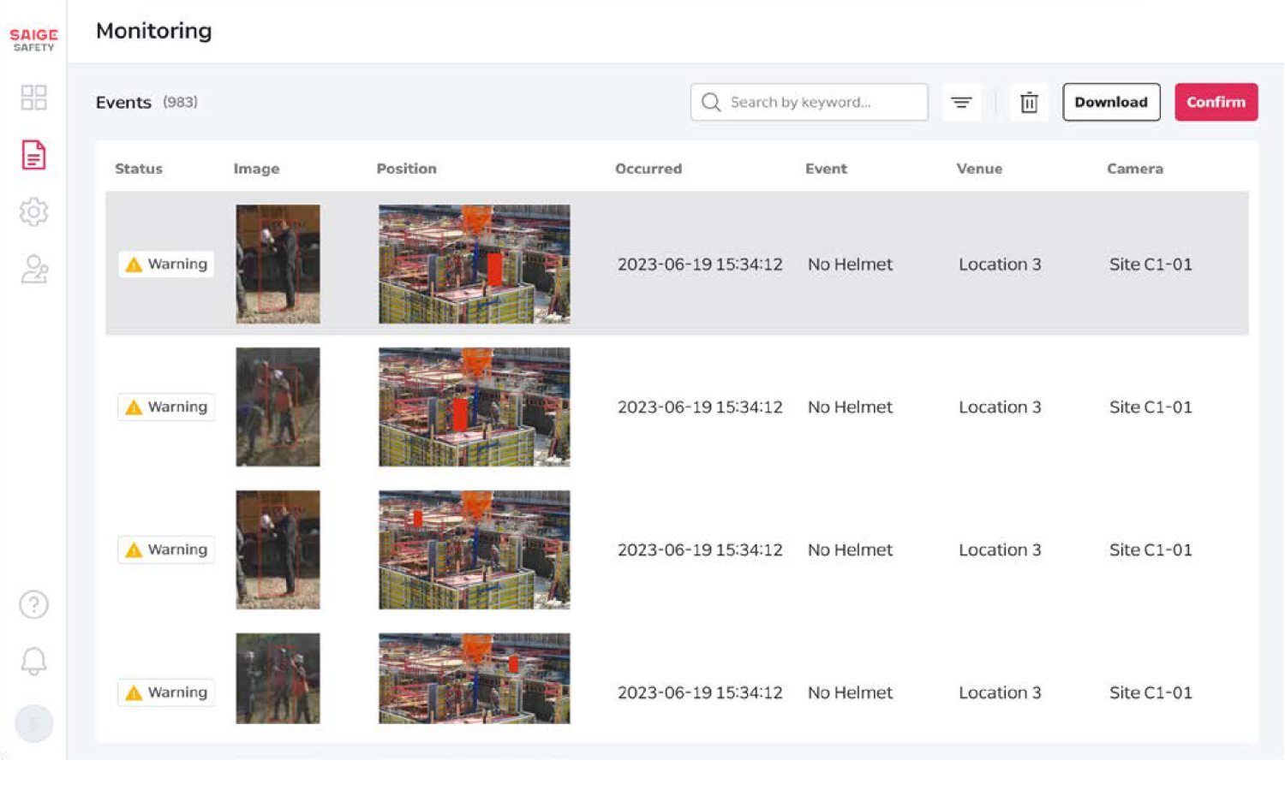Click the Warning badge in the highlighted row
This screenshot has width=1285, height=790.
tap(166, 264)
